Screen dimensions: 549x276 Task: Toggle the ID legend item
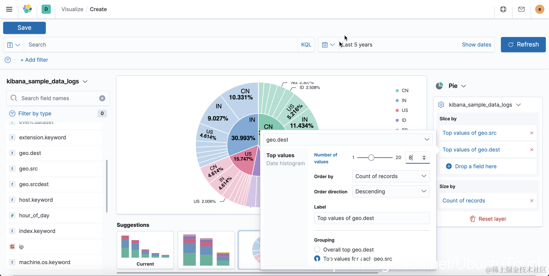[x=401, y=120]
